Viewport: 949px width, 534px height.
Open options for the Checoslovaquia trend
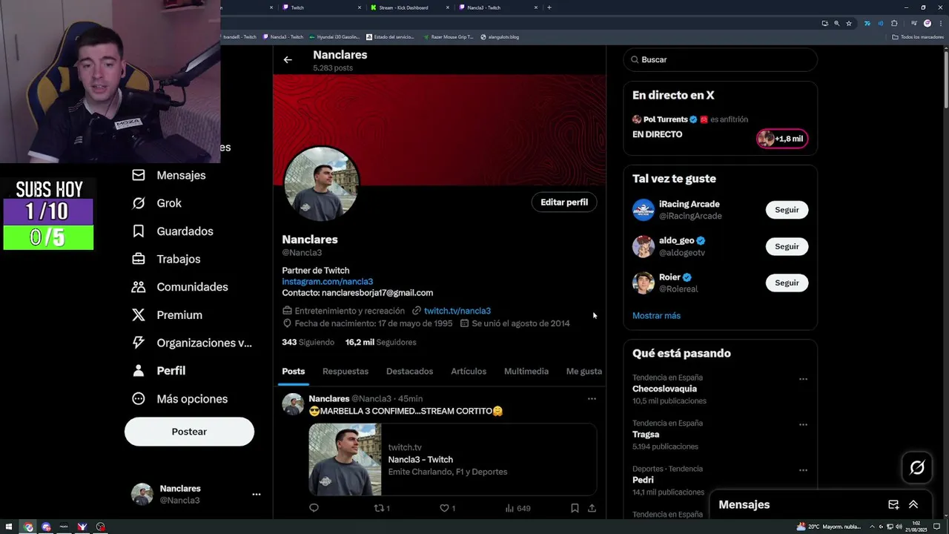[803, 379]
